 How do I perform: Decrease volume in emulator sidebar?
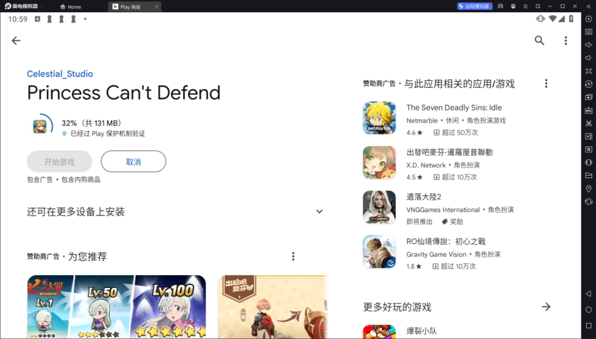coord(589,58)
